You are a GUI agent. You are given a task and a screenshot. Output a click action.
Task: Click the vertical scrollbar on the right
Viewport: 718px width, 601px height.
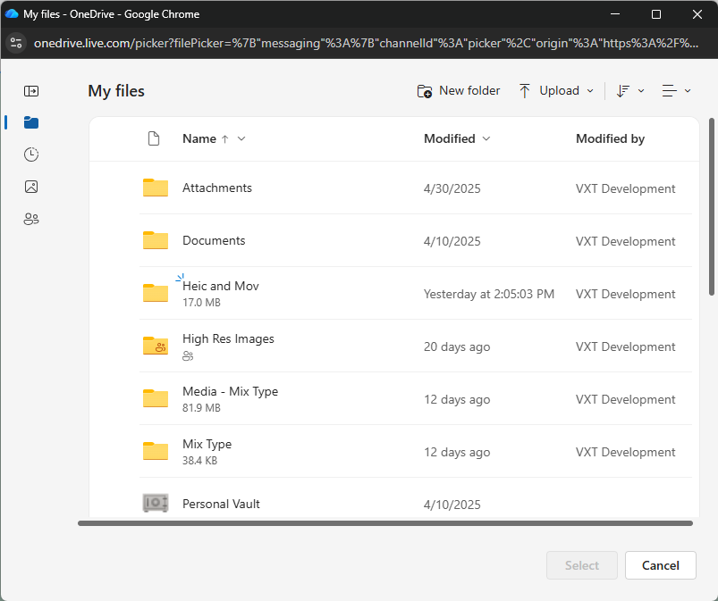pyautogui.click(x=712, y=205)
